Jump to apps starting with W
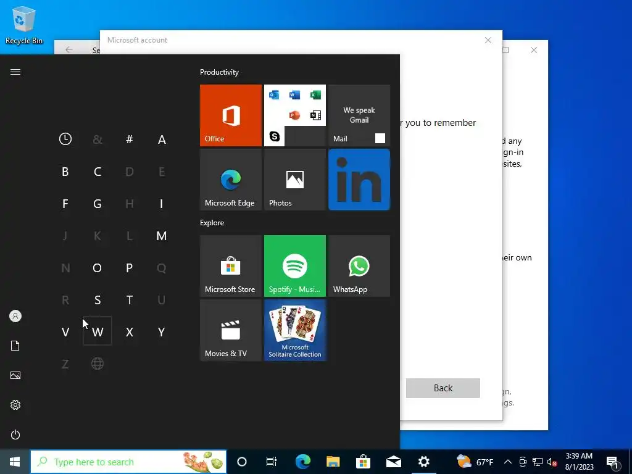Image resolution: width=632 pixels, height=474 pixels. point(97,331)
